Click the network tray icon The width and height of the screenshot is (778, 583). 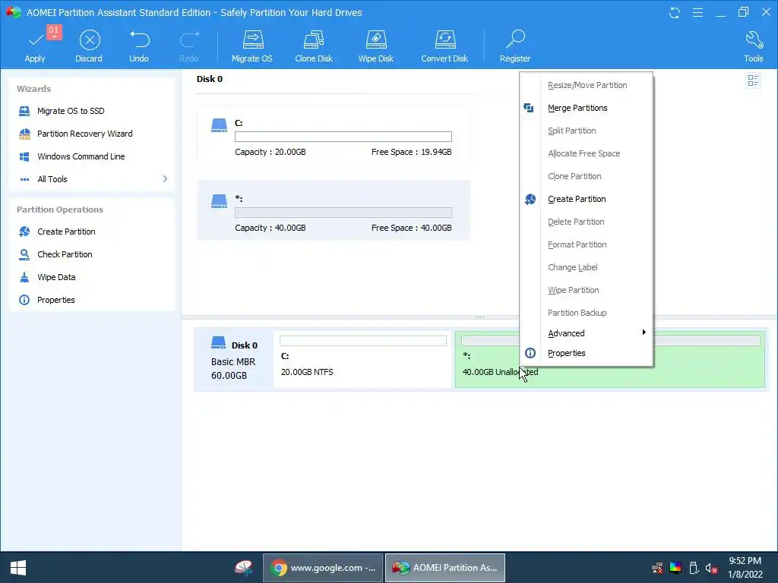click(x=657, y=568)
